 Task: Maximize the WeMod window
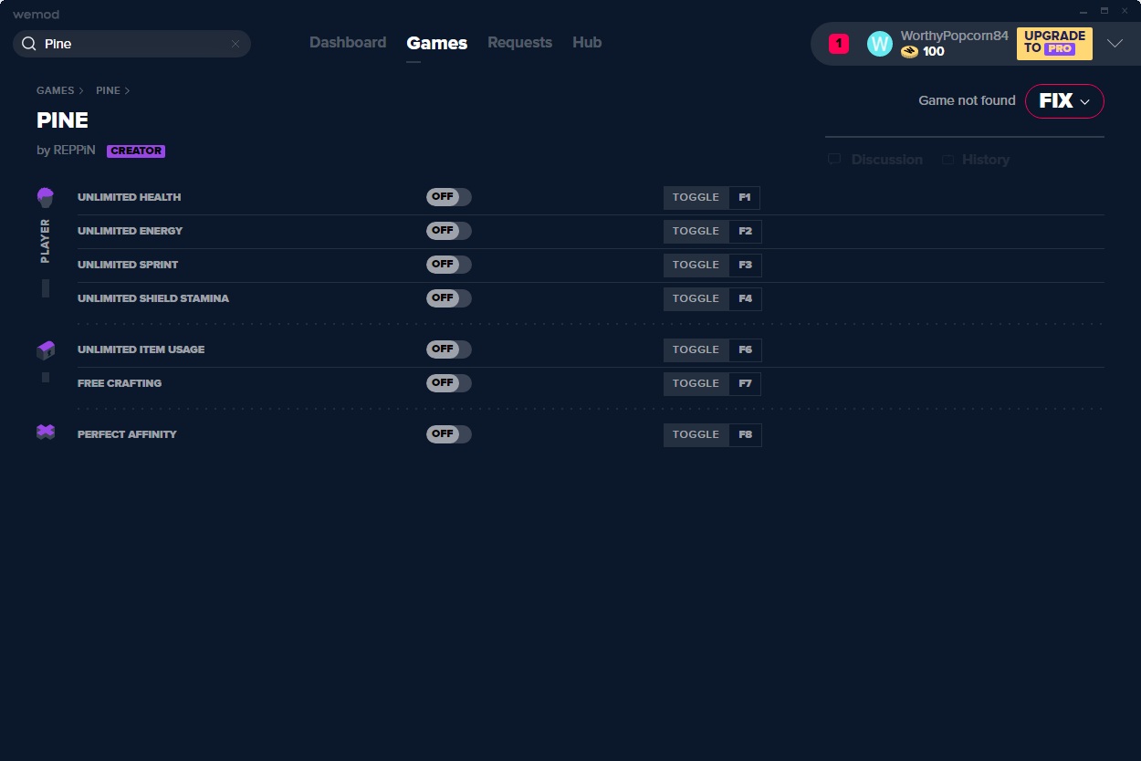[1104, 11]
